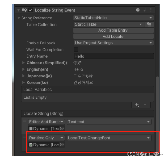The image size is (167, 159).
Task: Click the Add Locale button
Action: point(113,37)
